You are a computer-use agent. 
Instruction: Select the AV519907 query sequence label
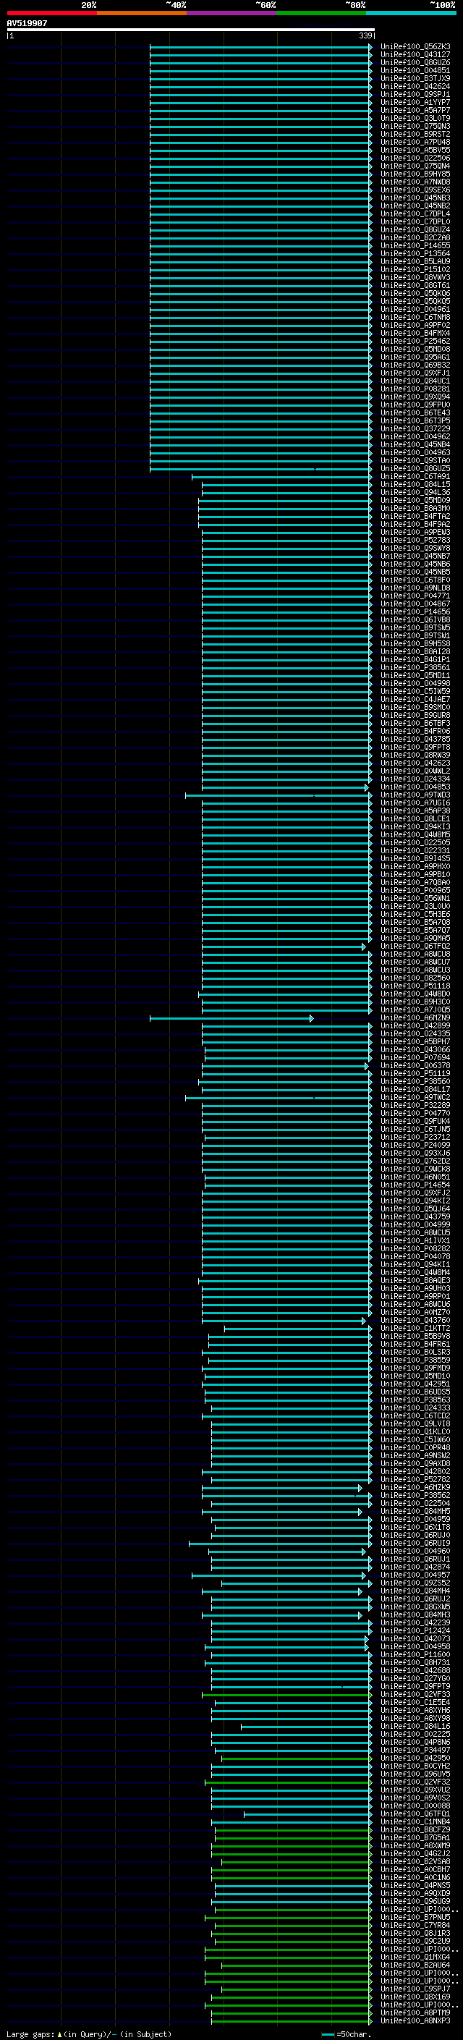click(27, 24)
